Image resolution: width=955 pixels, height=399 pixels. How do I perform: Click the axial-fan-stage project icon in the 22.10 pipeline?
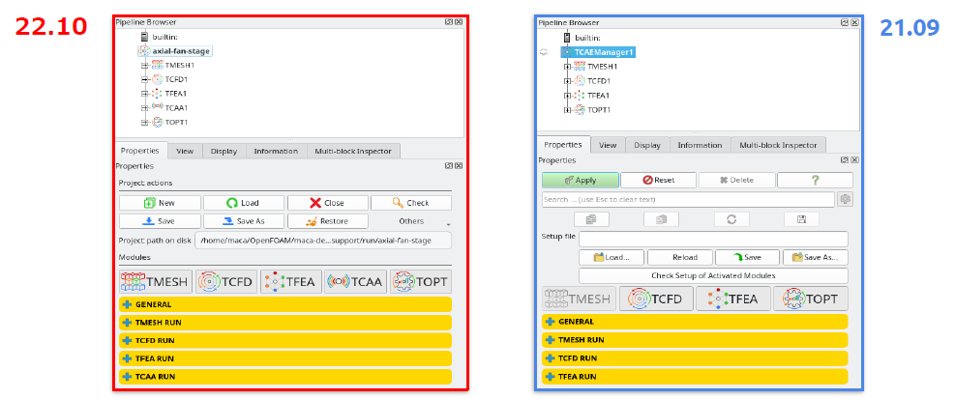pyautogui.click(x=144, y=51)
